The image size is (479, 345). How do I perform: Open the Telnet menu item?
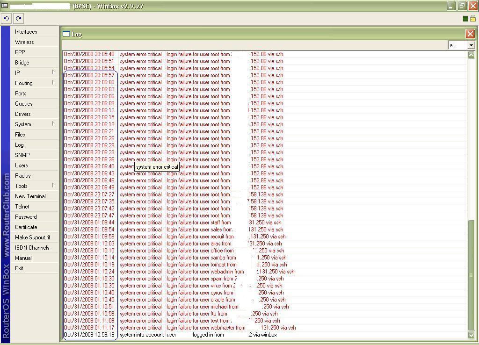[x=35, y=206]
